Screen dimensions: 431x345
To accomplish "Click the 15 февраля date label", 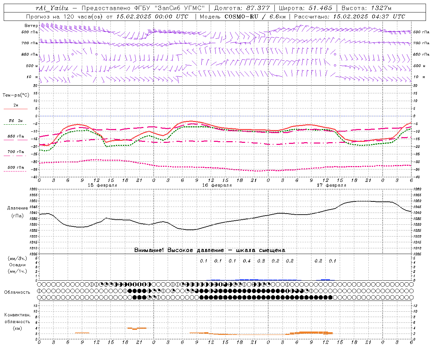I will pyautogui.click(x=102, y=185).
